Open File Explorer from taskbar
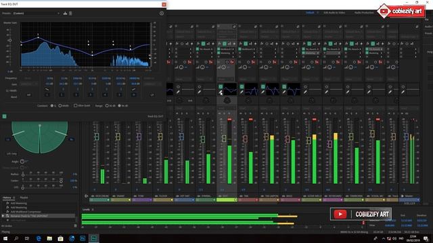The width and height of the screenshot is (433, 243). tap(49, 238)
